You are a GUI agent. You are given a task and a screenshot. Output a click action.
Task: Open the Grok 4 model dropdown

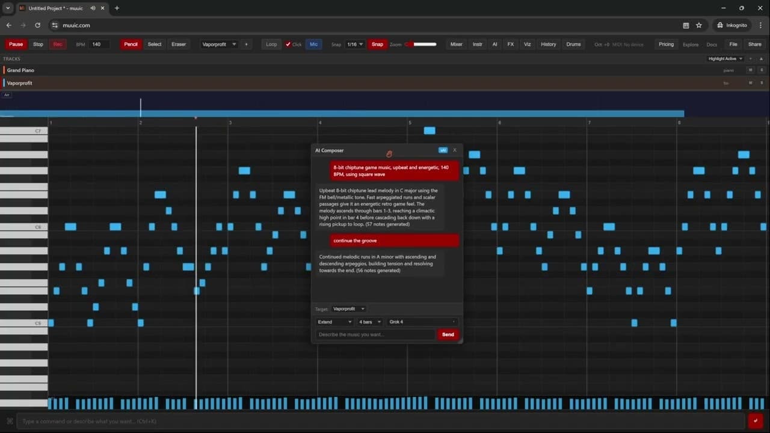[422, 322]
